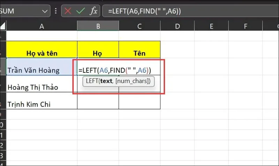Select the cell 'Trần Văn Hoàng'
Screen dimensions: 279x166
coord(42,67)
